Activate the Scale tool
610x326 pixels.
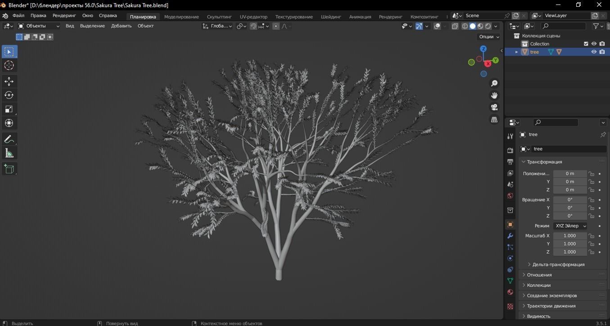click(x=9, y=109)
